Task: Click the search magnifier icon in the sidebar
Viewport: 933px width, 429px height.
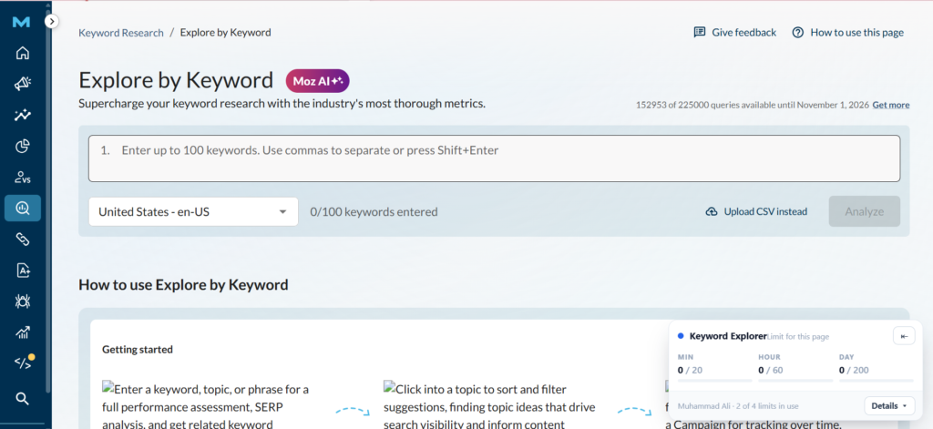Action: [x=23, y=399]
